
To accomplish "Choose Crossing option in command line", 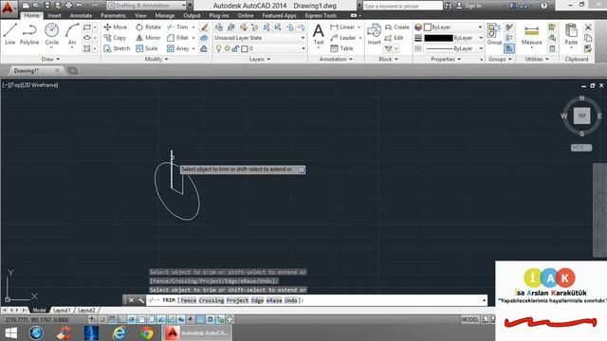I will [x=212, y=300].
